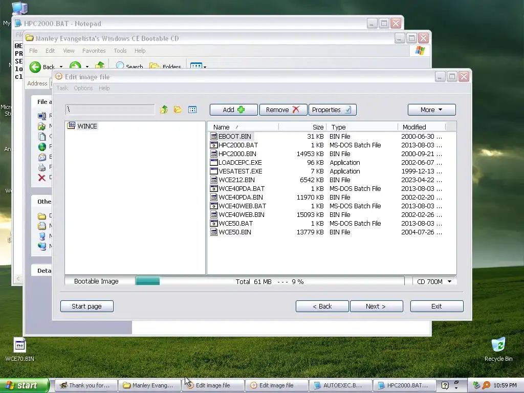
Task: Click the image size progress bar
Action: click(x=270, y=281)
